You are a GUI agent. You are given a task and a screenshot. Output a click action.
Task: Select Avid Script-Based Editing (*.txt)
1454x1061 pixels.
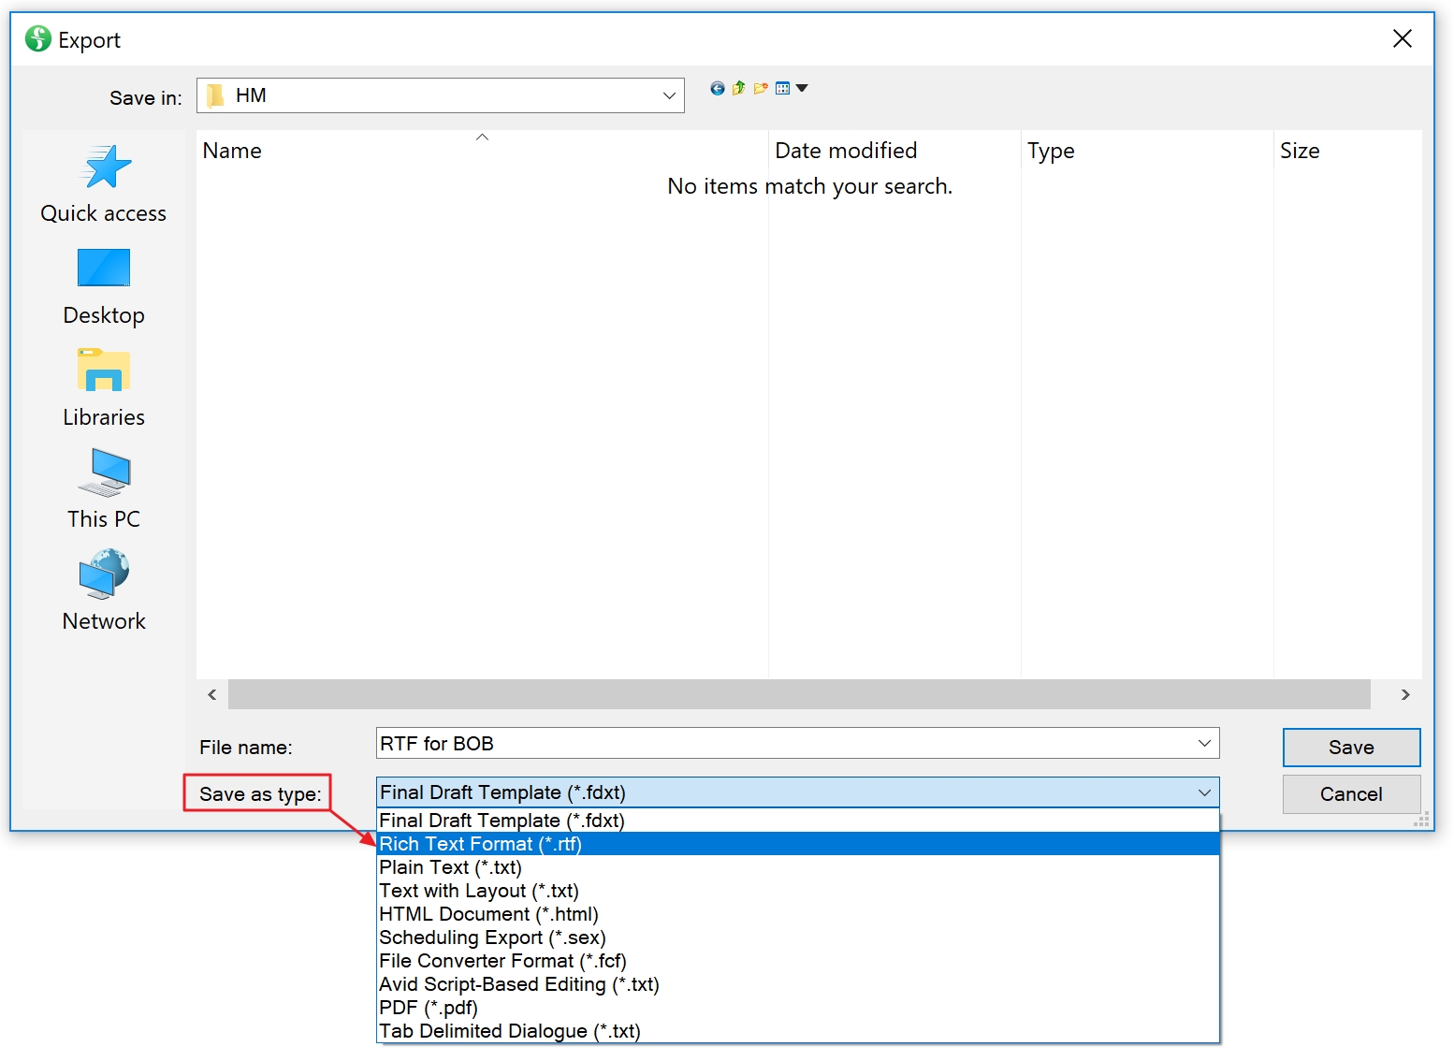coord(798,984)
